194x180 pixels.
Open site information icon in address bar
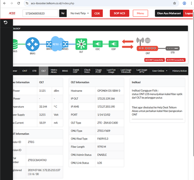coord(27,3)
